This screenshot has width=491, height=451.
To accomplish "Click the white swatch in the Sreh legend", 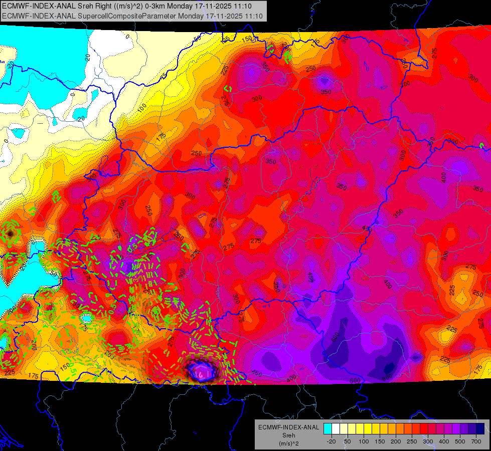I will coord(336,429).
